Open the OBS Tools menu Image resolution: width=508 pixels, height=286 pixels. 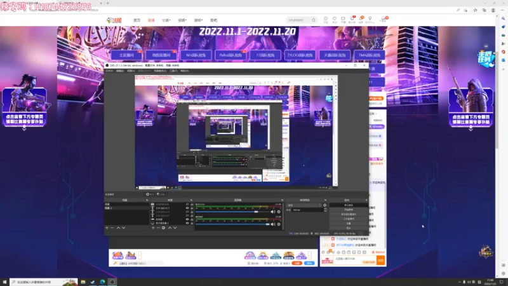[x=173, y=71]
